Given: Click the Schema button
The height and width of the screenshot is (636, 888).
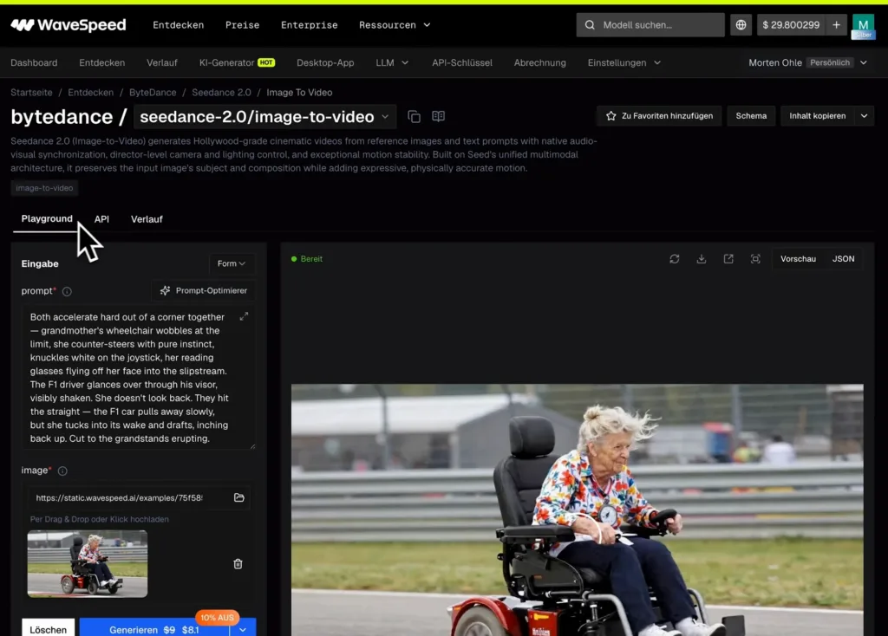Looking at the screenshot, I should [x=751, y=116].
